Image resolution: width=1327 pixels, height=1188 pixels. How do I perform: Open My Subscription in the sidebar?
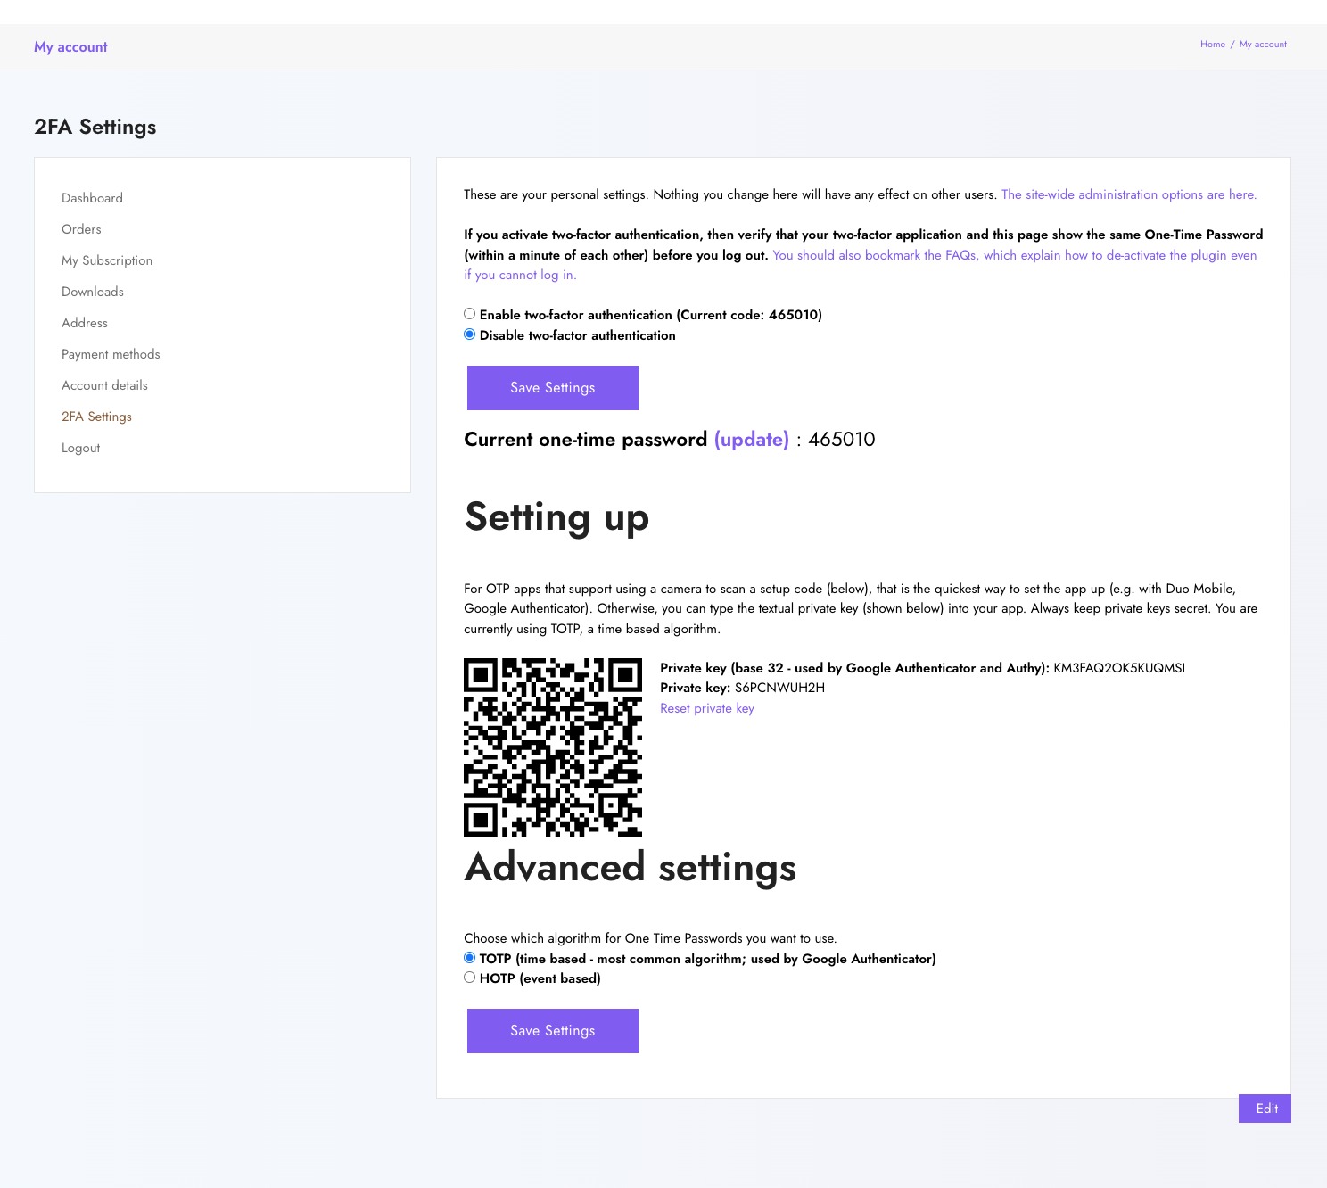pyautogui.click(x=107, y=260)
